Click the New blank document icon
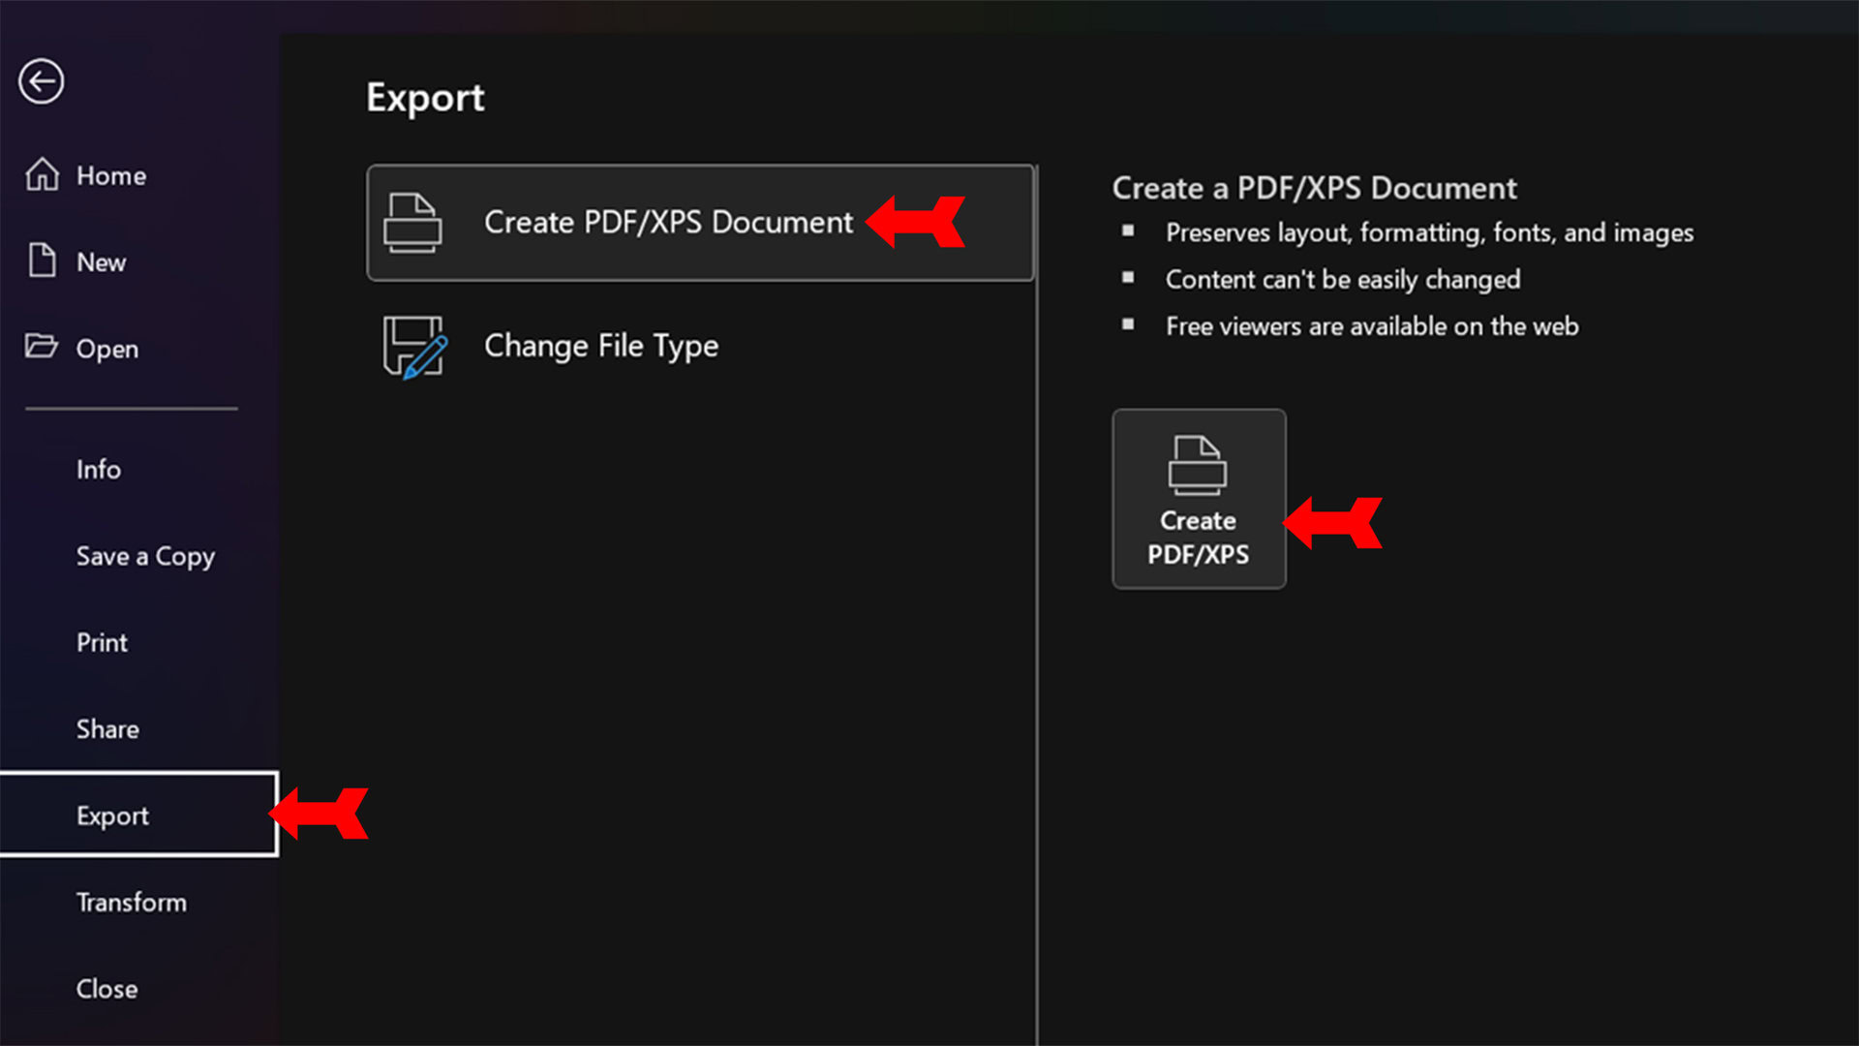 click(x=42, y=261)
